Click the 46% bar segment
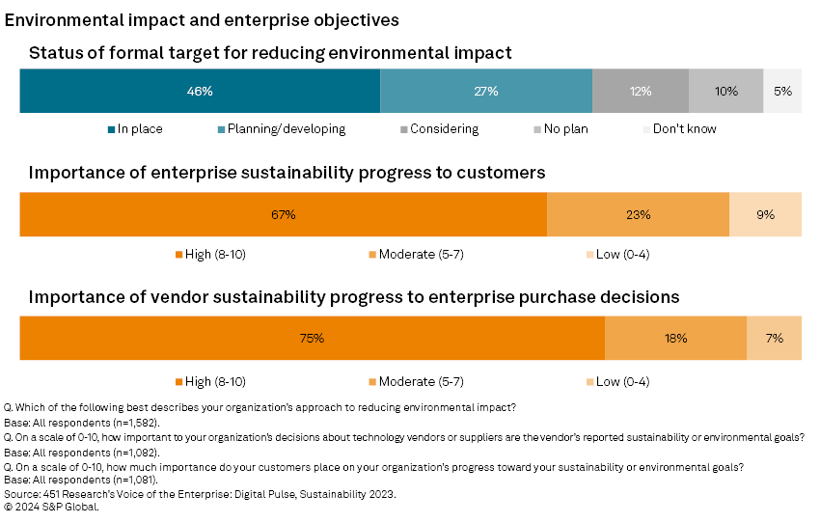Screen dimensions: 820x523 point(200,92)
